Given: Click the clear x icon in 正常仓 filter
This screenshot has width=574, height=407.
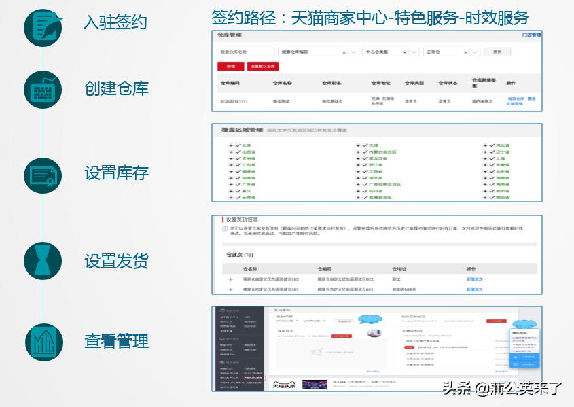Looking at the screenshot, I should click(464, 52).
